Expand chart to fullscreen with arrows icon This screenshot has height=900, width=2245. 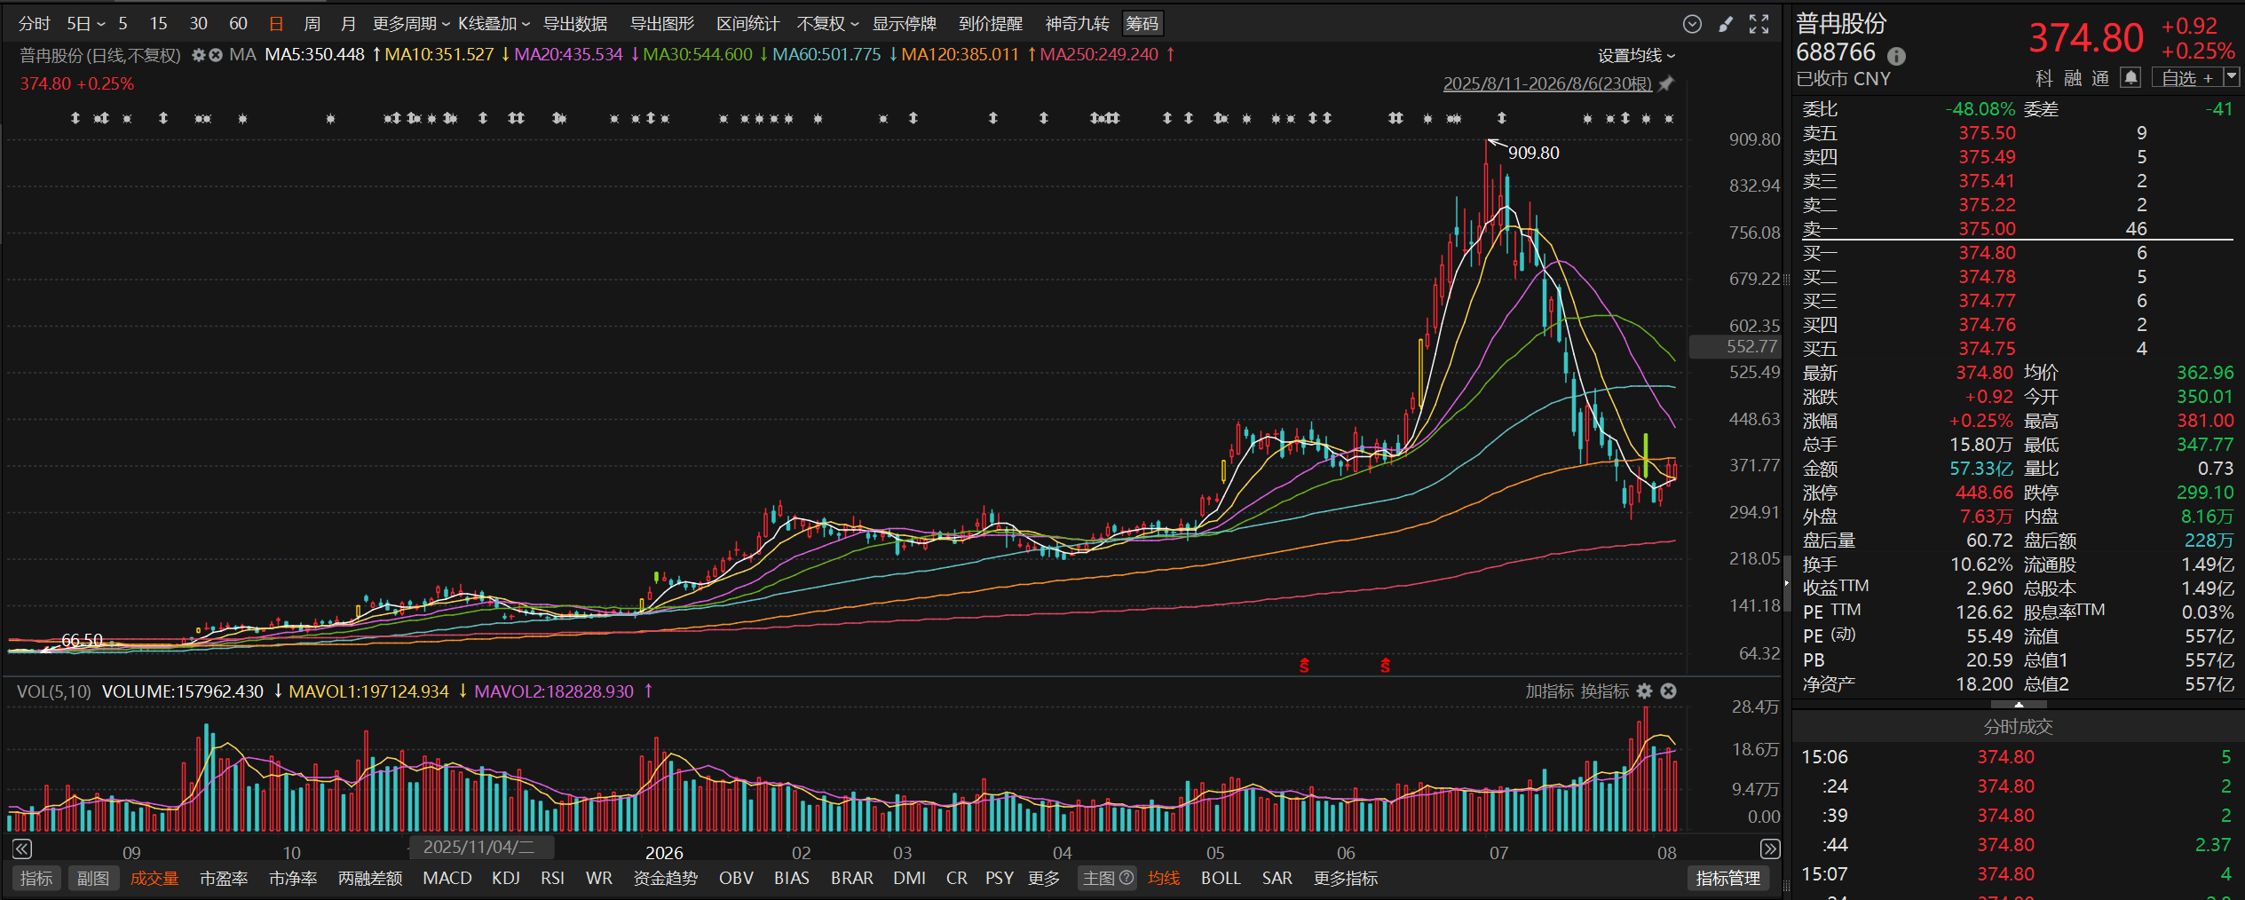[1759, 24]
